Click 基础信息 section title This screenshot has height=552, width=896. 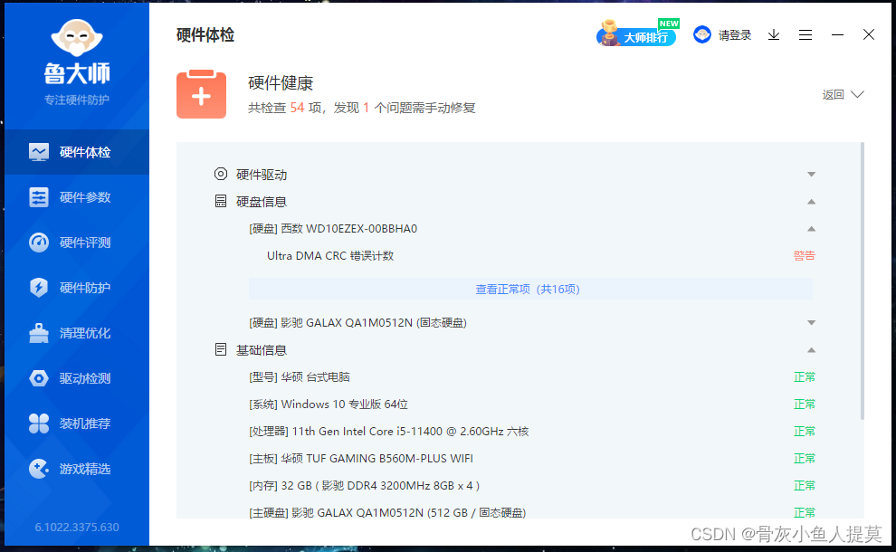(262, 349)
